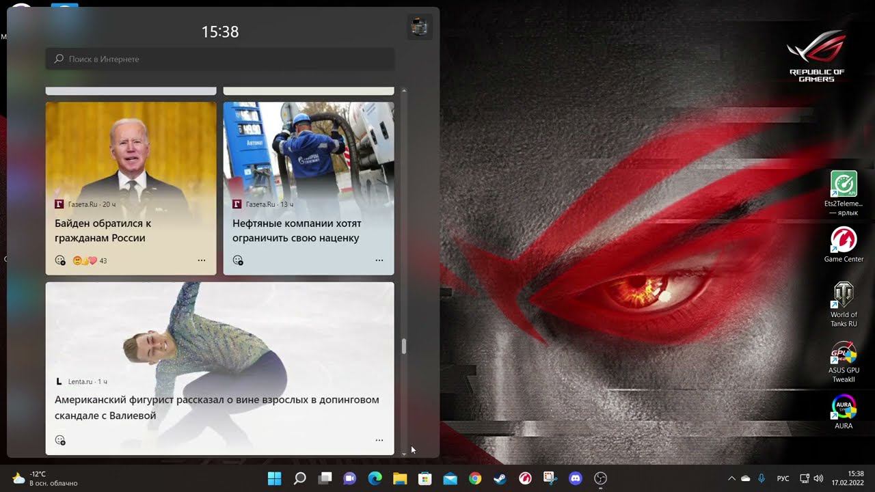Open Microsoft Edge from the taskbar
The width and height of the screenshot is (875, 492).
click(x=375, y=478)
